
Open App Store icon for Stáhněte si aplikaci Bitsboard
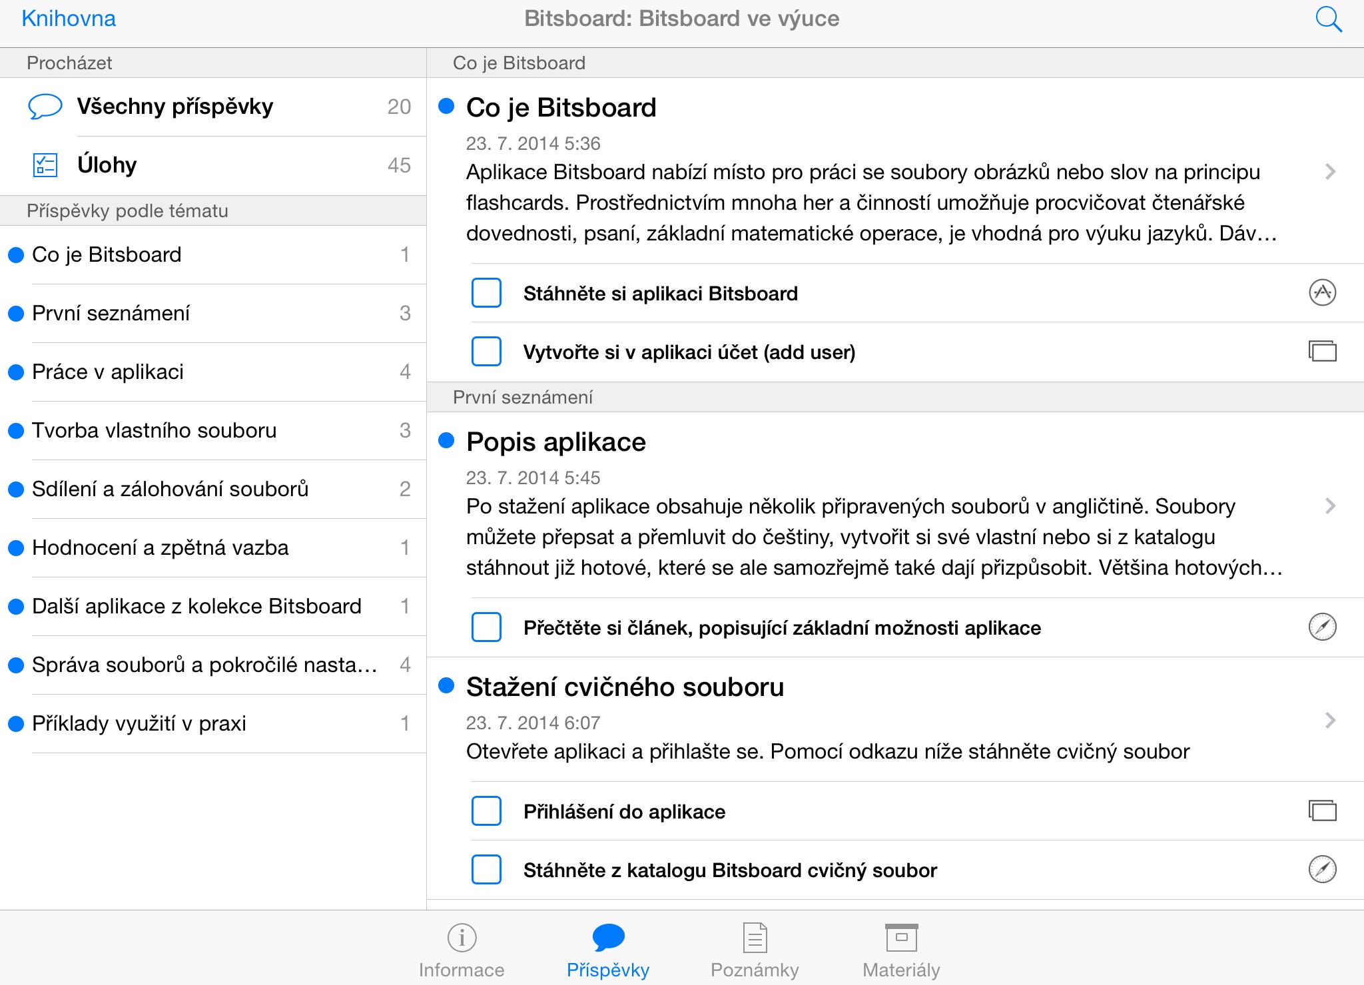(1322, 292)
